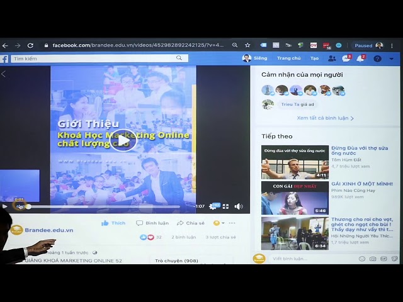This screenshot has height=302, width=403.
Task: Click the left chevron beside the video
Action: 3,74
